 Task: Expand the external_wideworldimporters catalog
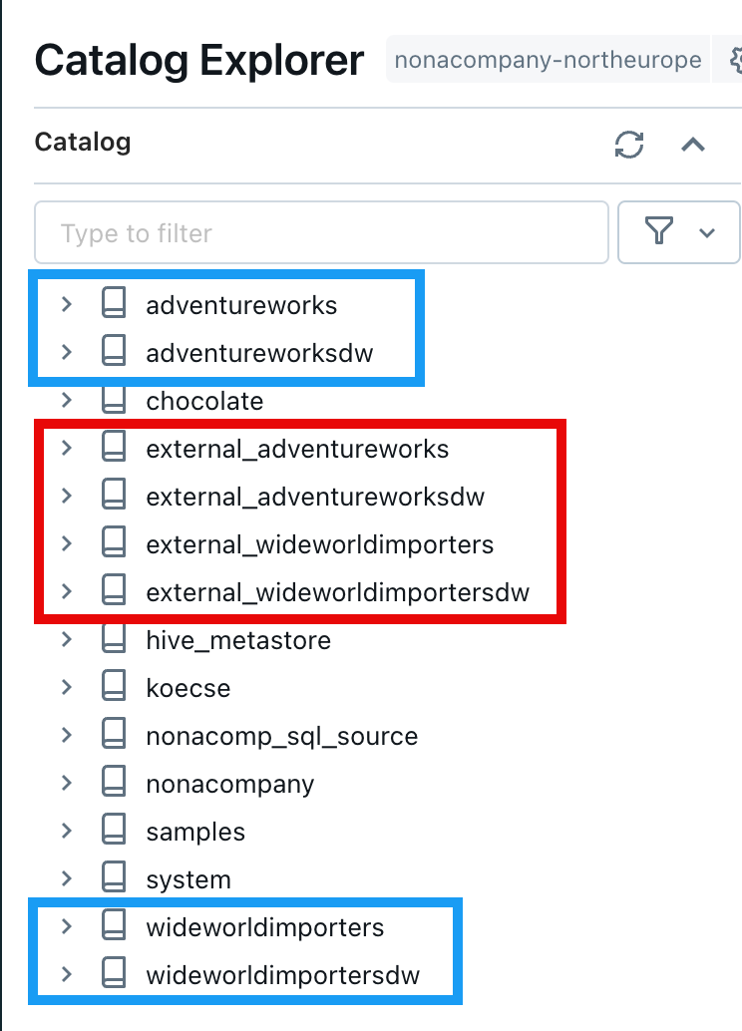pyautogui.click(x=67, y=544)
